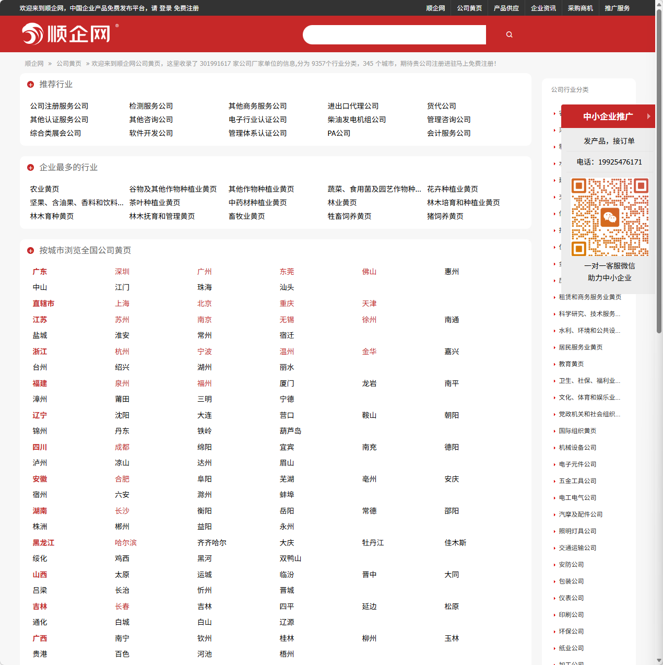Click the plus icon beside 推荐行业

30,84
